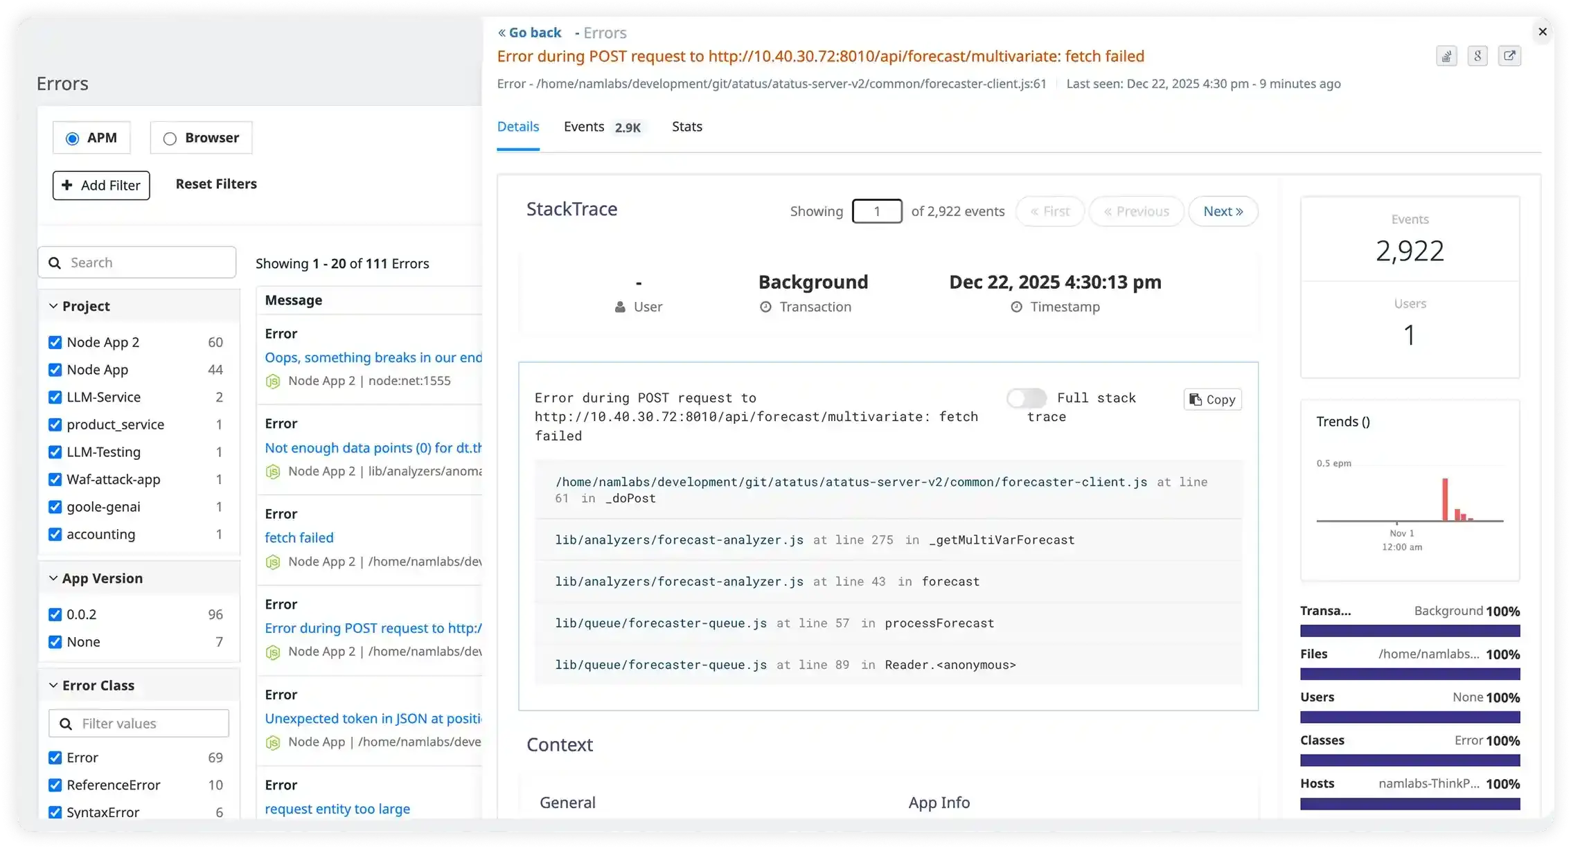Click the User icon in the event details
Screen dimensions: 1571x849
click(x=619, y=307)
